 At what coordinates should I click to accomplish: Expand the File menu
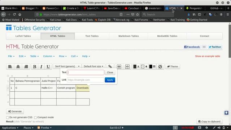coord(11,56)
